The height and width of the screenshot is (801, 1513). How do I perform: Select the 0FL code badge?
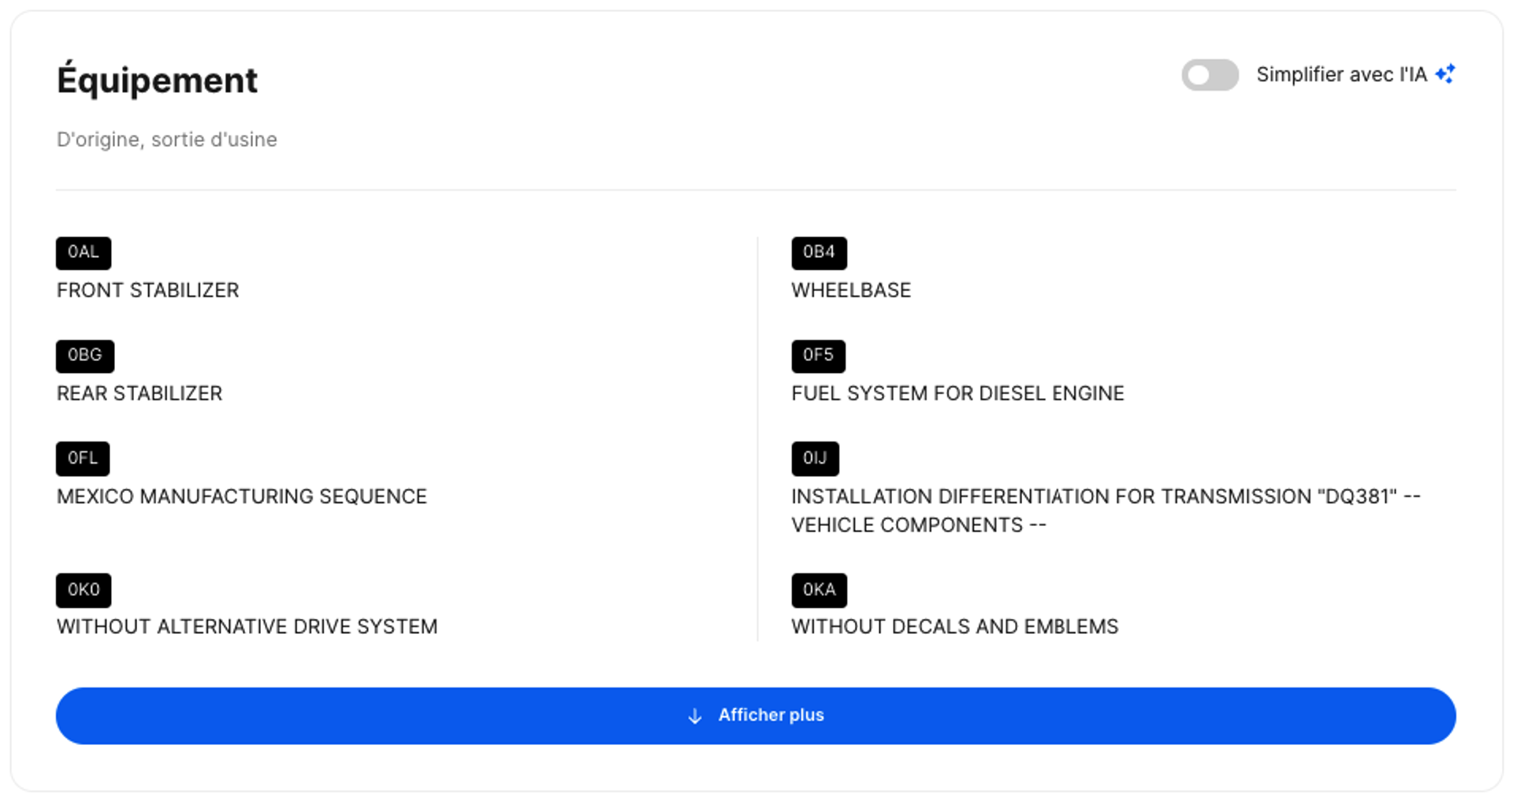[x=83, y=459]
